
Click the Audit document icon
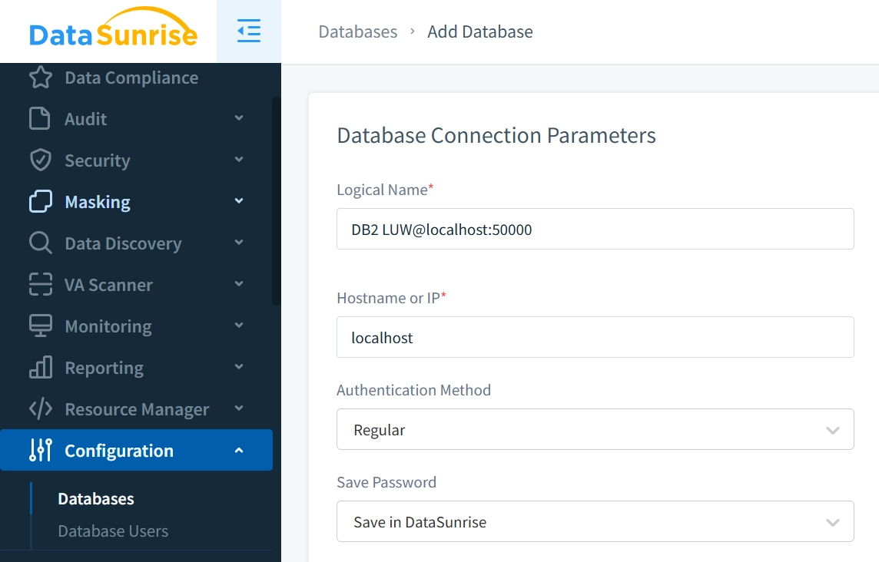40,119
